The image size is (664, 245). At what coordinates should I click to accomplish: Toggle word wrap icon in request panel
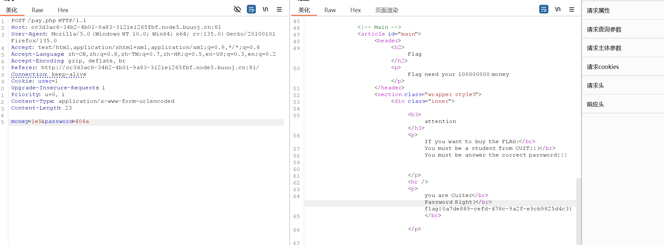[x=251, y=9]
